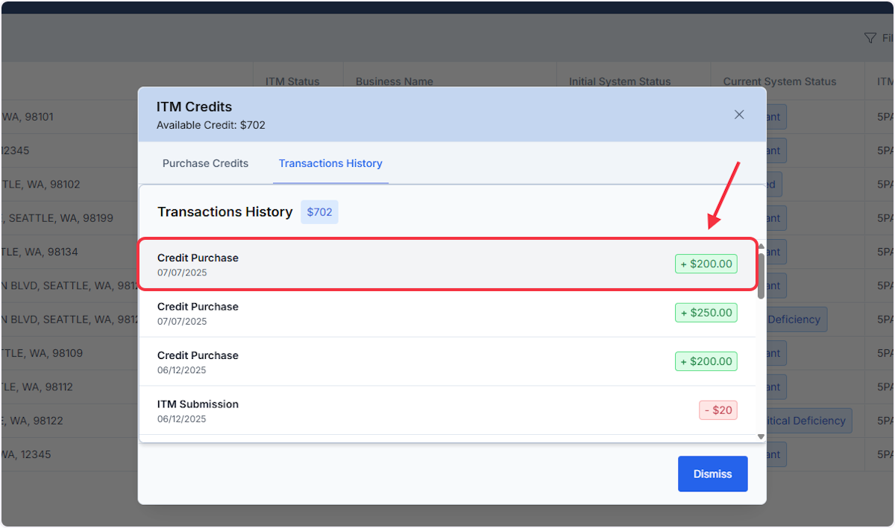
Task: Select the ITM Submission transaction row
Action: click(447, 410)
